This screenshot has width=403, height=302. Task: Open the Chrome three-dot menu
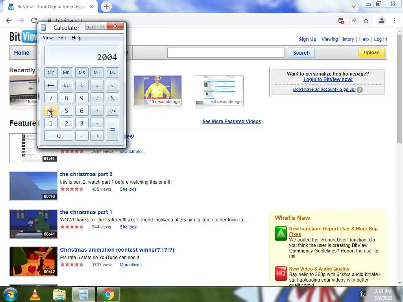tap(394, 20)
